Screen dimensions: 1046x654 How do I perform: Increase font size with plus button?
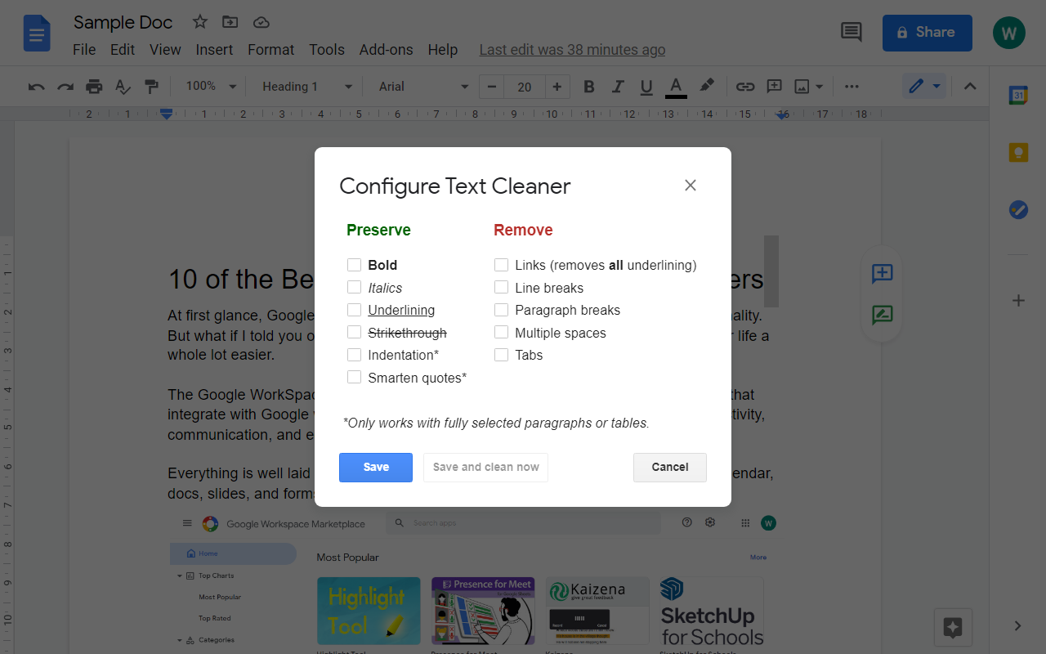(557, 87)
